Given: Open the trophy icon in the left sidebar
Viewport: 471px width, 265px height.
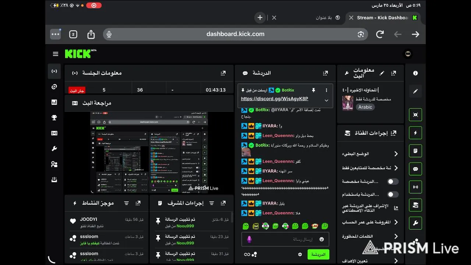Looking at the screenshot, I should (54, 118).
